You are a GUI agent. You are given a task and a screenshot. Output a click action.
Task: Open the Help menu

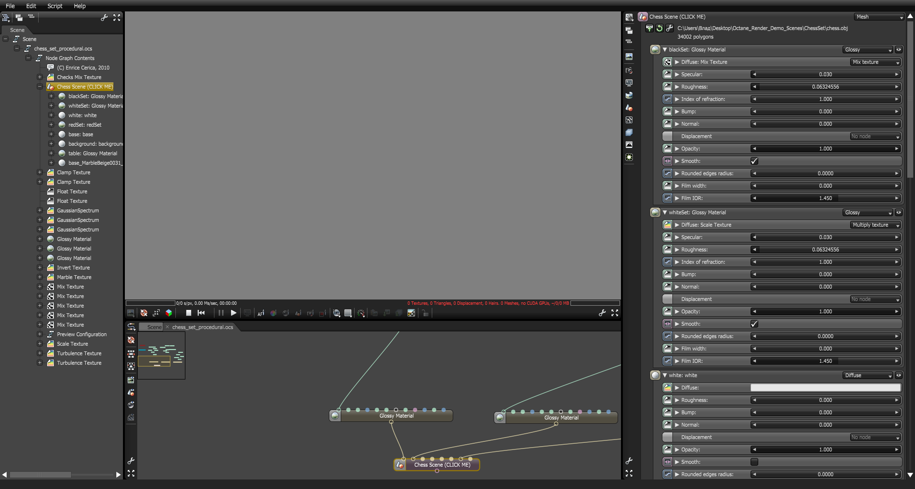80,6
